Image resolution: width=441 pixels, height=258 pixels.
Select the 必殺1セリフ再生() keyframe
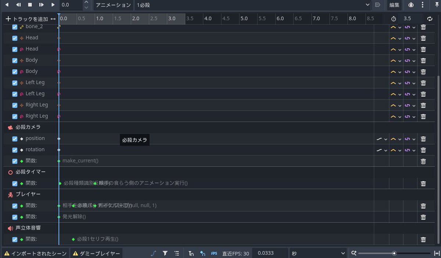click(73, 239)
